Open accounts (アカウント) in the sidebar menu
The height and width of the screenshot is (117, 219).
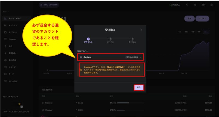13,32
